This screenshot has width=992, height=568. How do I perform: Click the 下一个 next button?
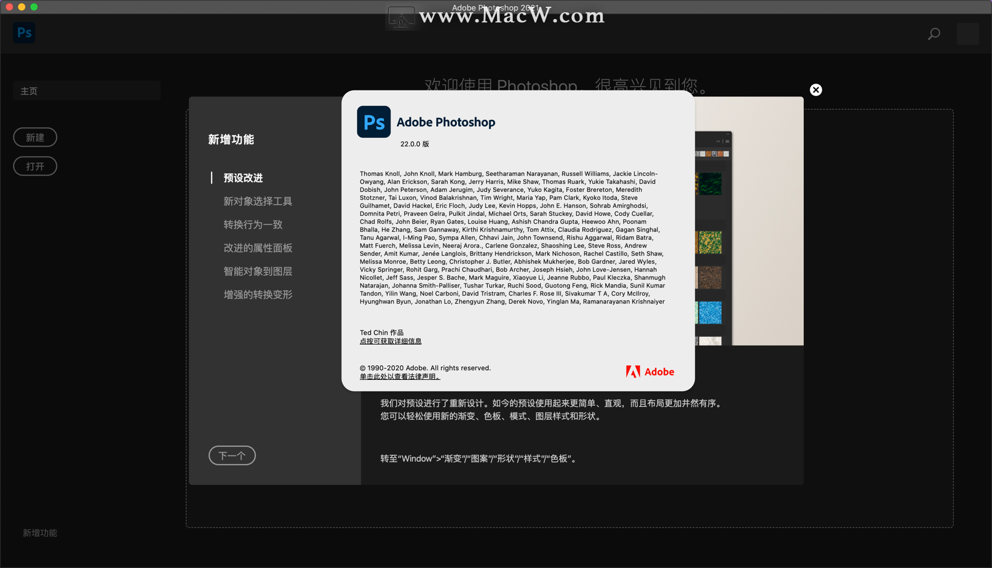click(x=232, y=456)
